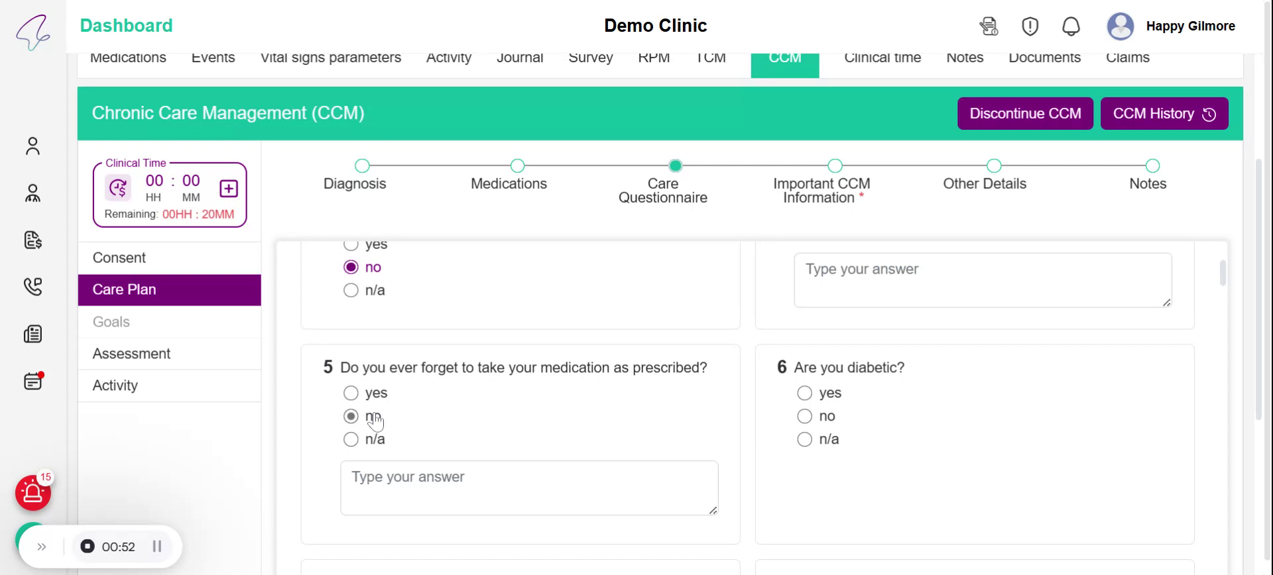Open the phone calls sidebar icon

(x=32, y=286)
